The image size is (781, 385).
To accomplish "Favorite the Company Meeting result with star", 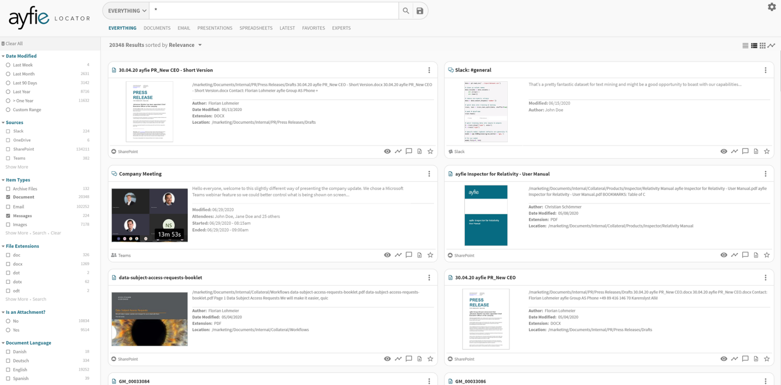I will point(430,255).
